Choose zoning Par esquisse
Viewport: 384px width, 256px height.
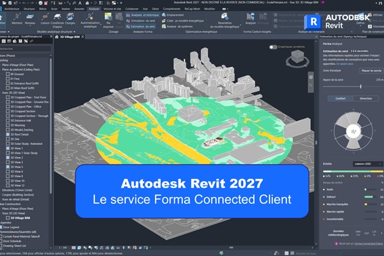tap(108, 20)
